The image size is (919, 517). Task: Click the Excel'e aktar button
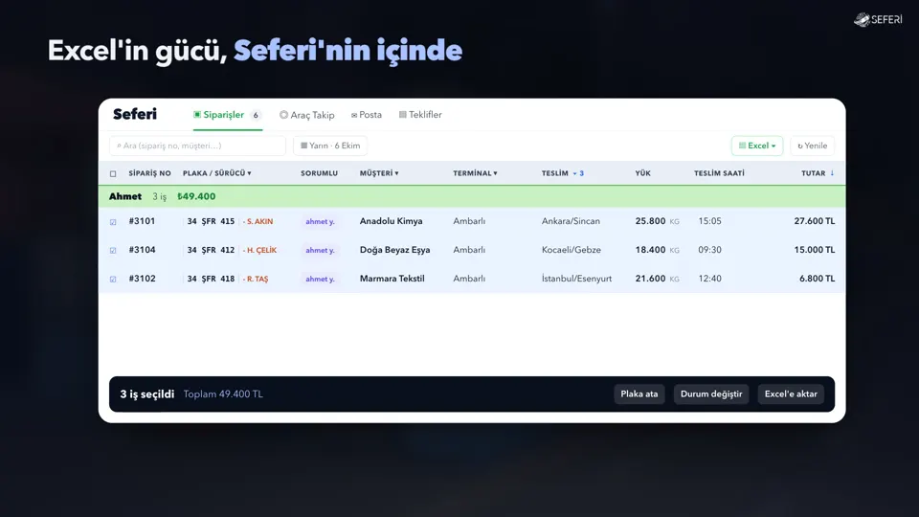tap(791, 393)
